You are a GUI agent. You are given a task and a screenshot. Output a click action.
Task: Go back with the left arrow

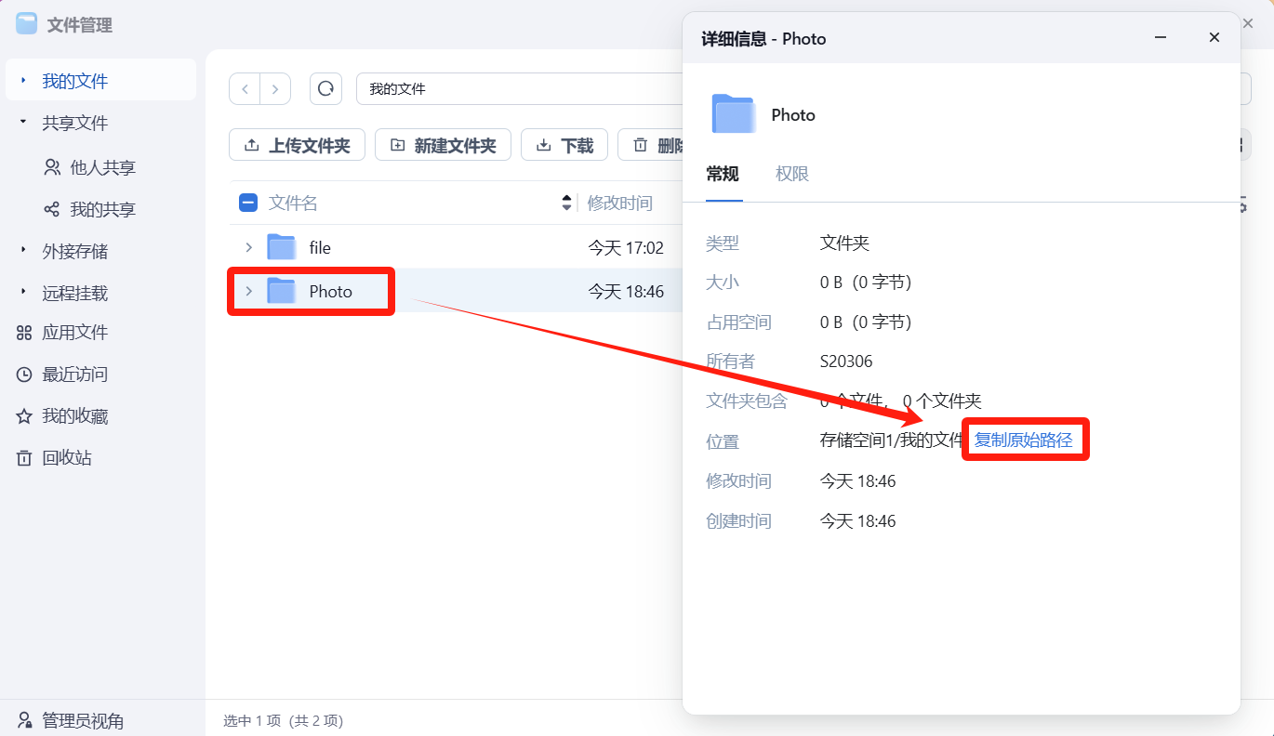[x=245, y=89]
